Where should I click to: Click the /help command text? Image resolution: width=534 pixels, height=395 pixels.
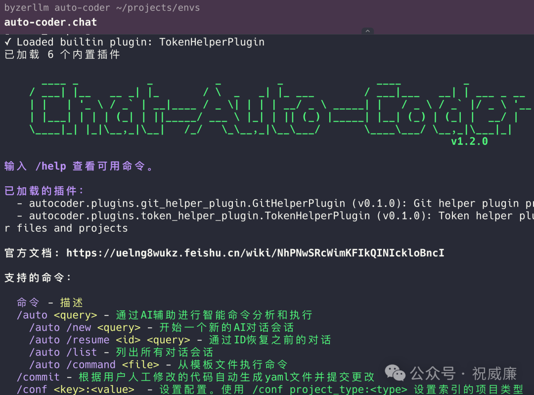click(52, 166)
